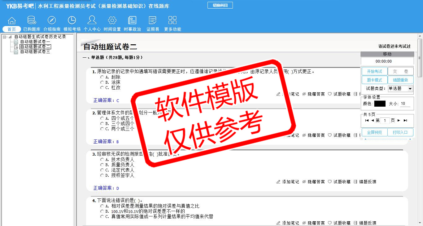Go to next page arrow in pager
423x226 pixels.
coord(399,120)
